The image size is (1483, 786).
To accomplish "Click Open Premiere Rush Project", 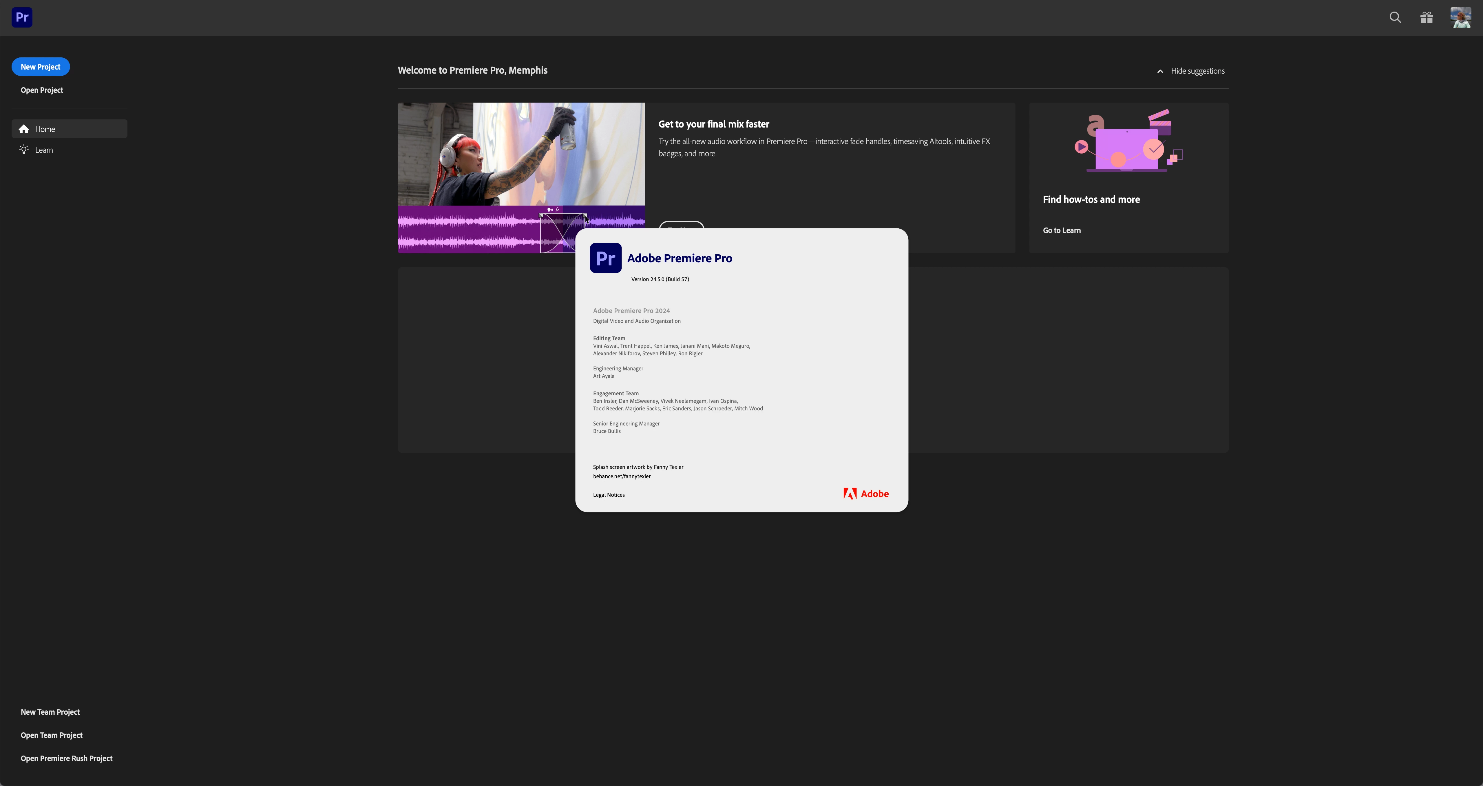I will [x=67, y=758].
